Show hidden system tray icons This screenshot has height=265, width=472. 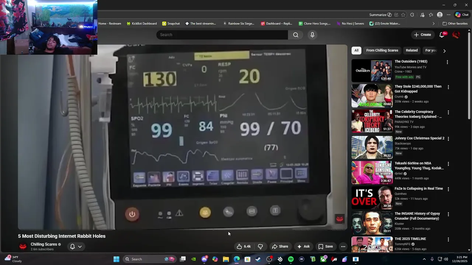coord(424,259)
